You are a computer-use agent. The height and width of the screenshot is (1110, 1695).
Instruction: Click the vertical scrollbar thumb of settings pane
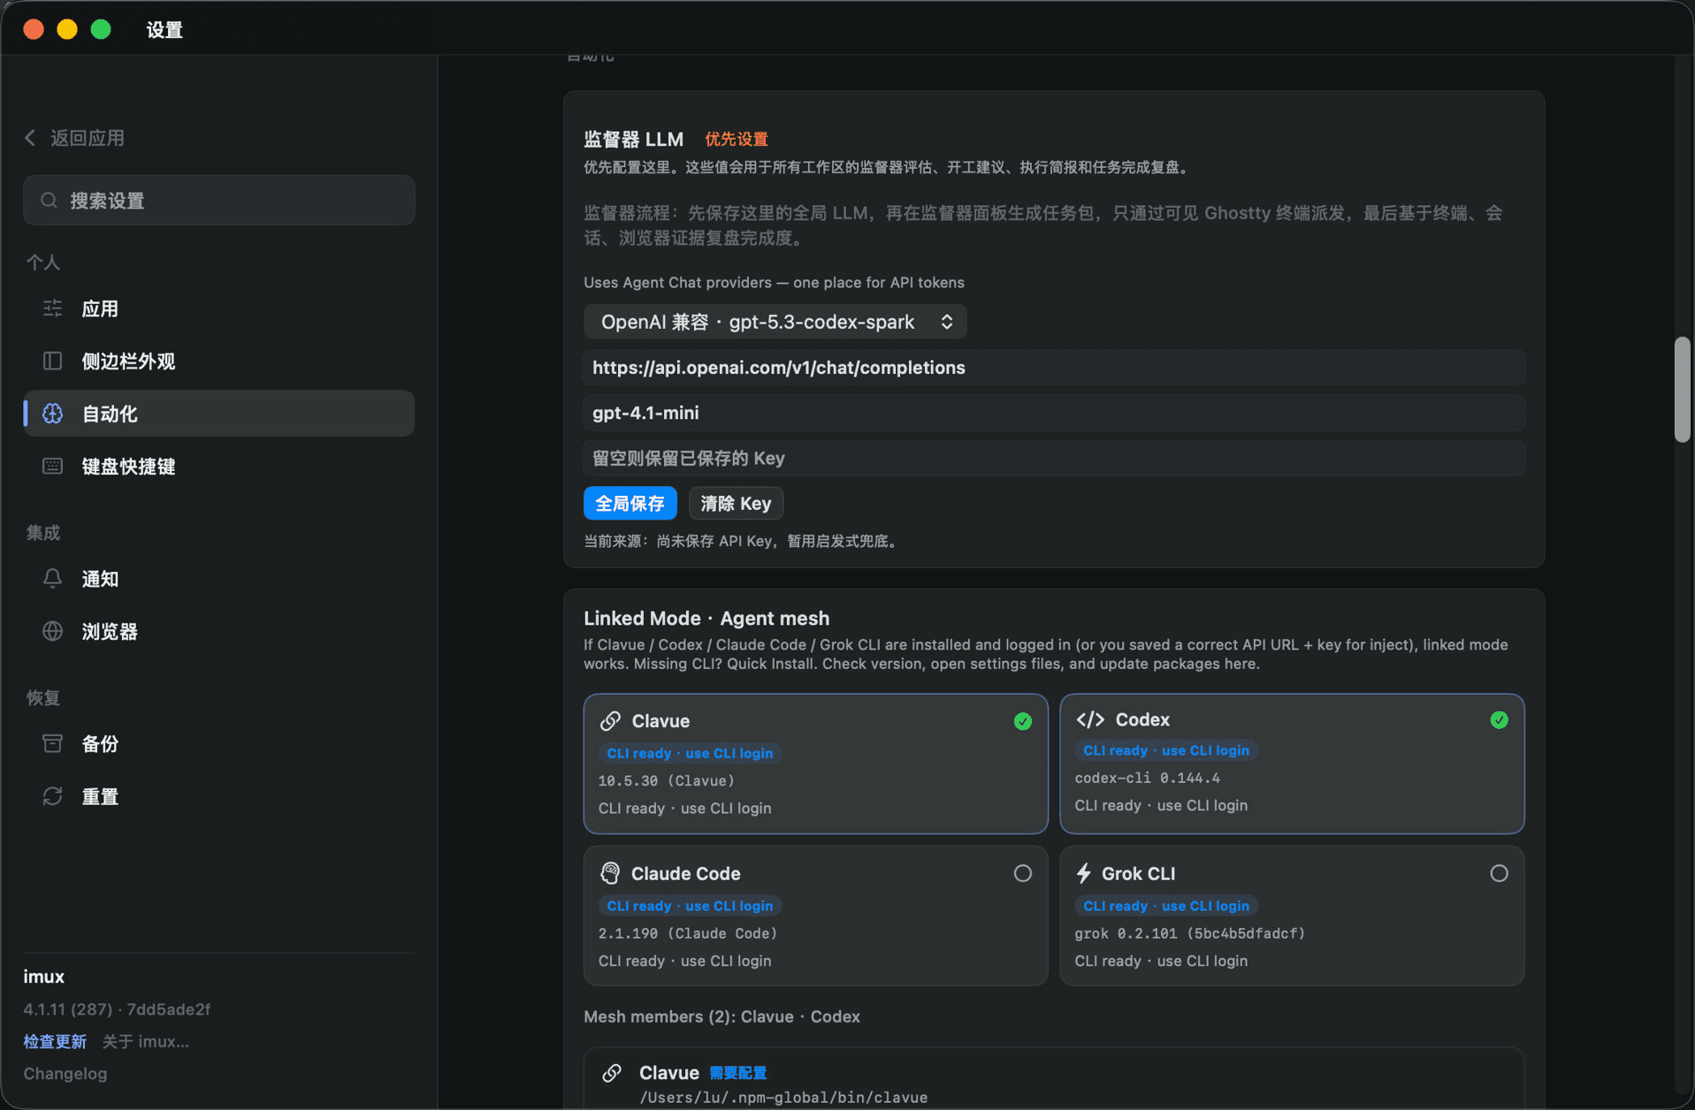tap(1681, 389)
